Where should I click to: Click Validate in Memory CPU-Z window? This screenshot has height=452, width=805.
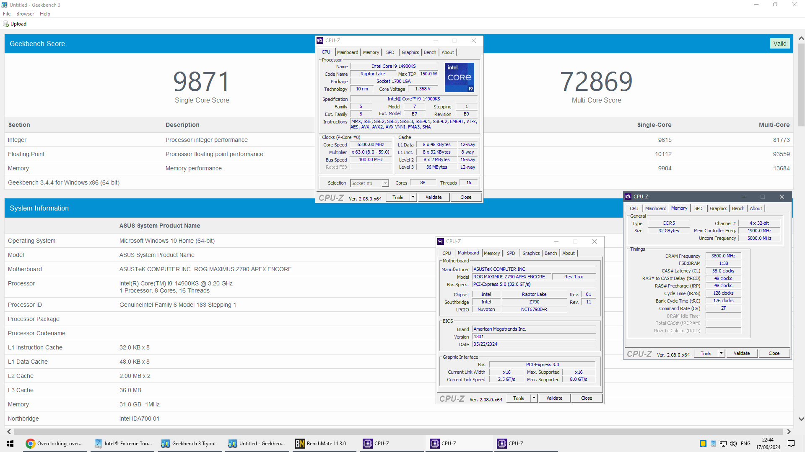742,354
